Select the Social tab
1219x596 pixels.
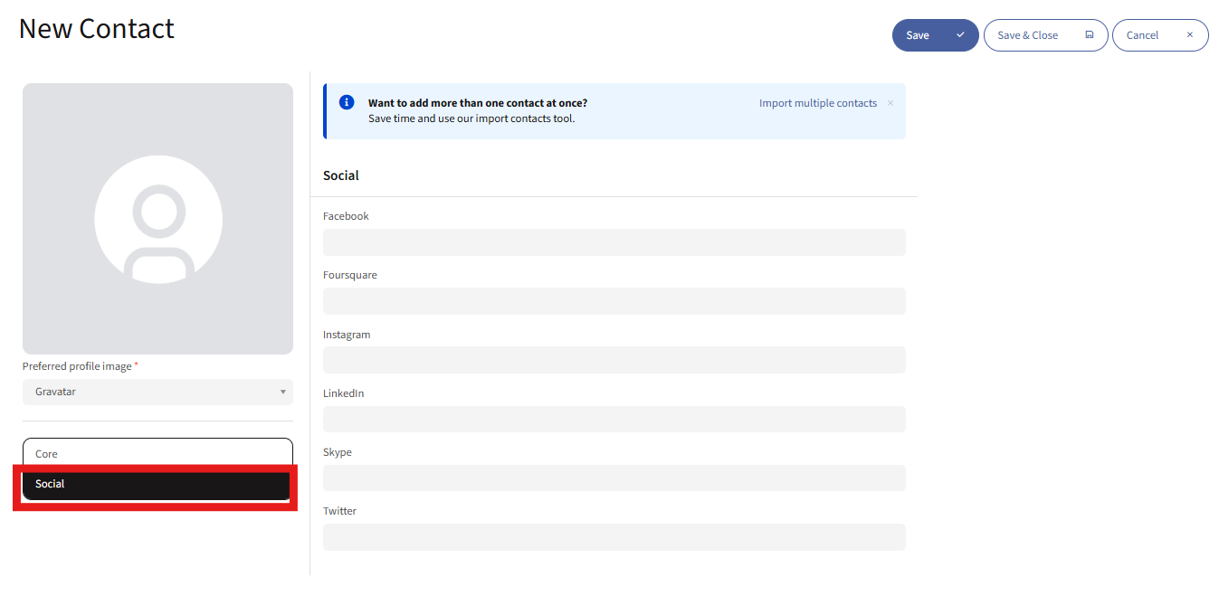tap(156, 485)
